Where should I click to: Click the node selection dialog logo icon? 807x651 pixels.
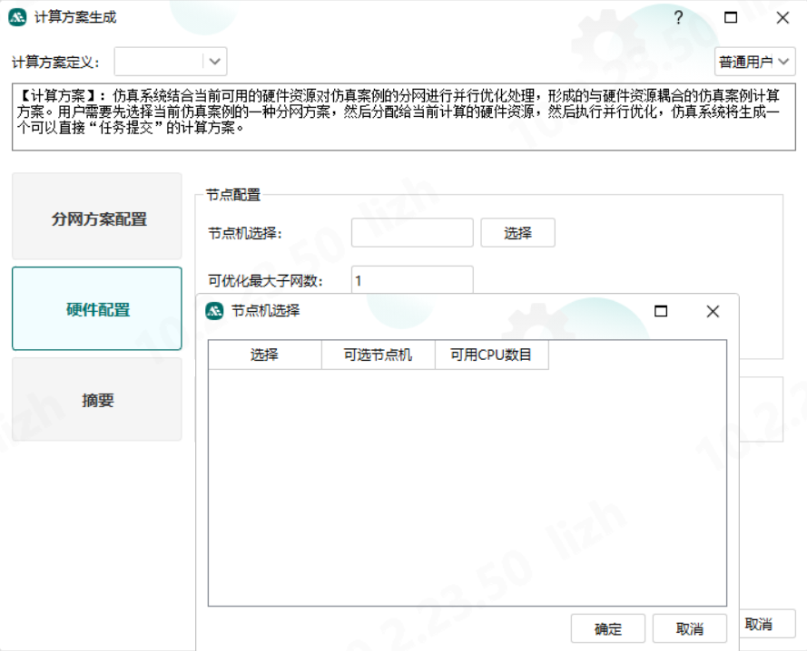(x=214, y=311)
